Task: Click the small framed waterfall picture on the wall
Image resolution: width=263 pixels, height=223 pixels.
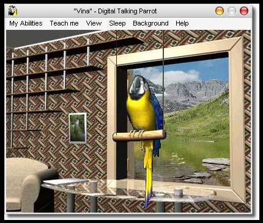Action: [x=78, y=128]
